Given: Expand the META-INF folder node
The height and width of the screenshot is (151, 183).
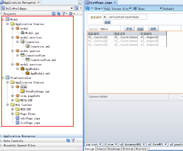Looking at the screenshot, I should [12, 100].
